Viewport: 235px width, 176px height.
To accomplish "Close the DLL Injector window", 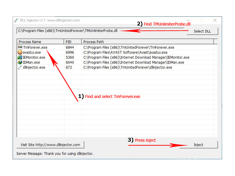I will [x=215, y=20].
